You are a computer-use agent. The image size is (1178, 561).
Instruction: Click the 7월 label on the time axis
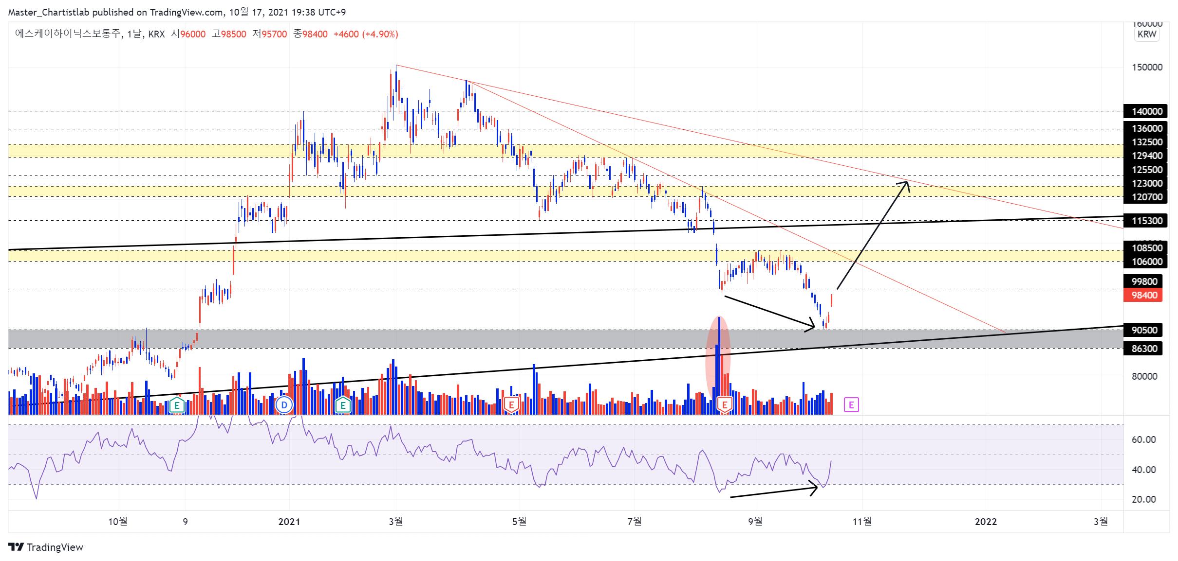pos(635,522)
